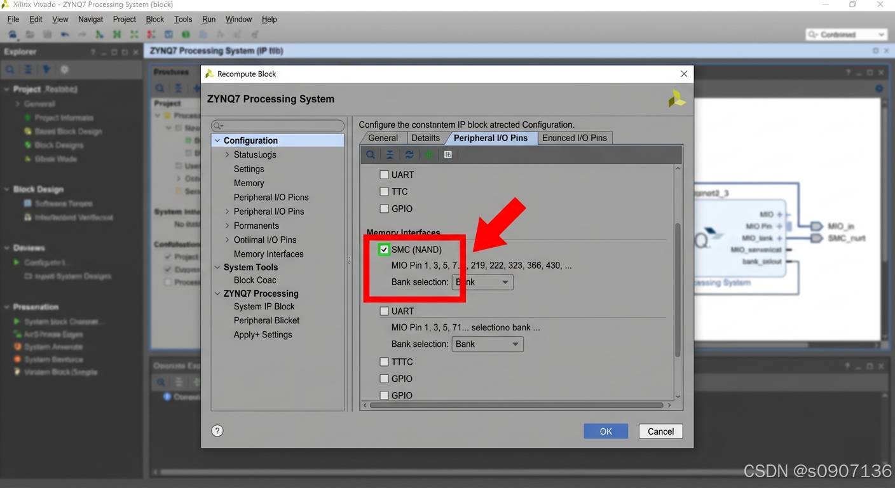
Task: Select Project Informate in the Explorer tree
Action: 64,118
